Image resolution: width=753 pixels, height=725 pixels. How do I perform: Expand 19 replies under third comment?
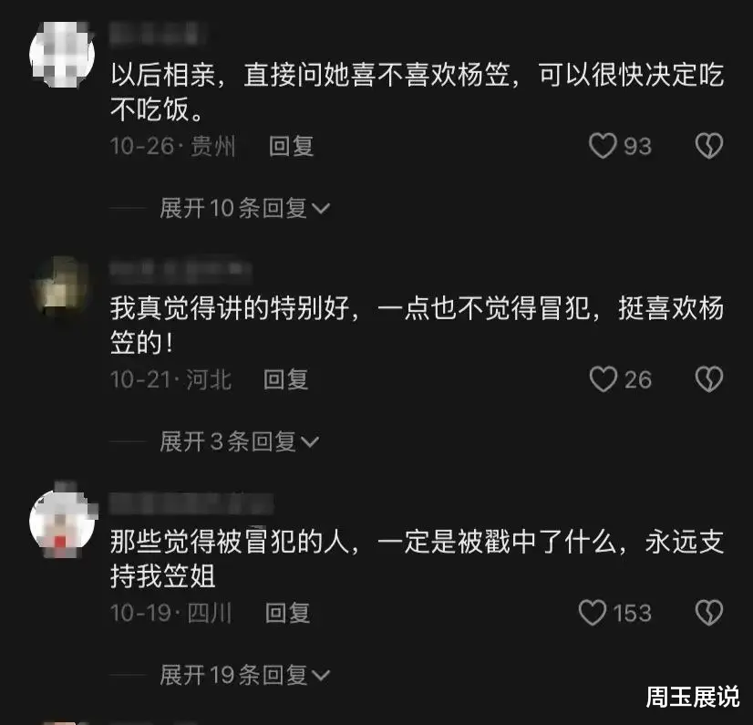coord(245,675)
